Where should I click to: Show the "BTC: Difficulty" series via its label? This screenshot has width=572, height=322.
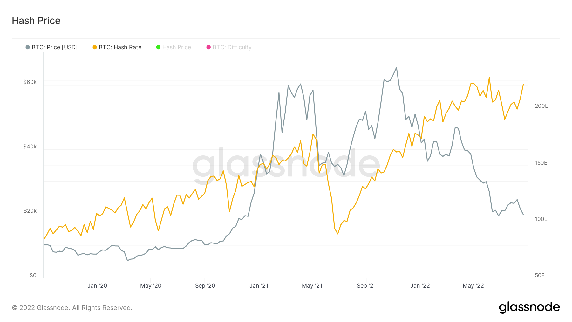click(x=232, y=47)
